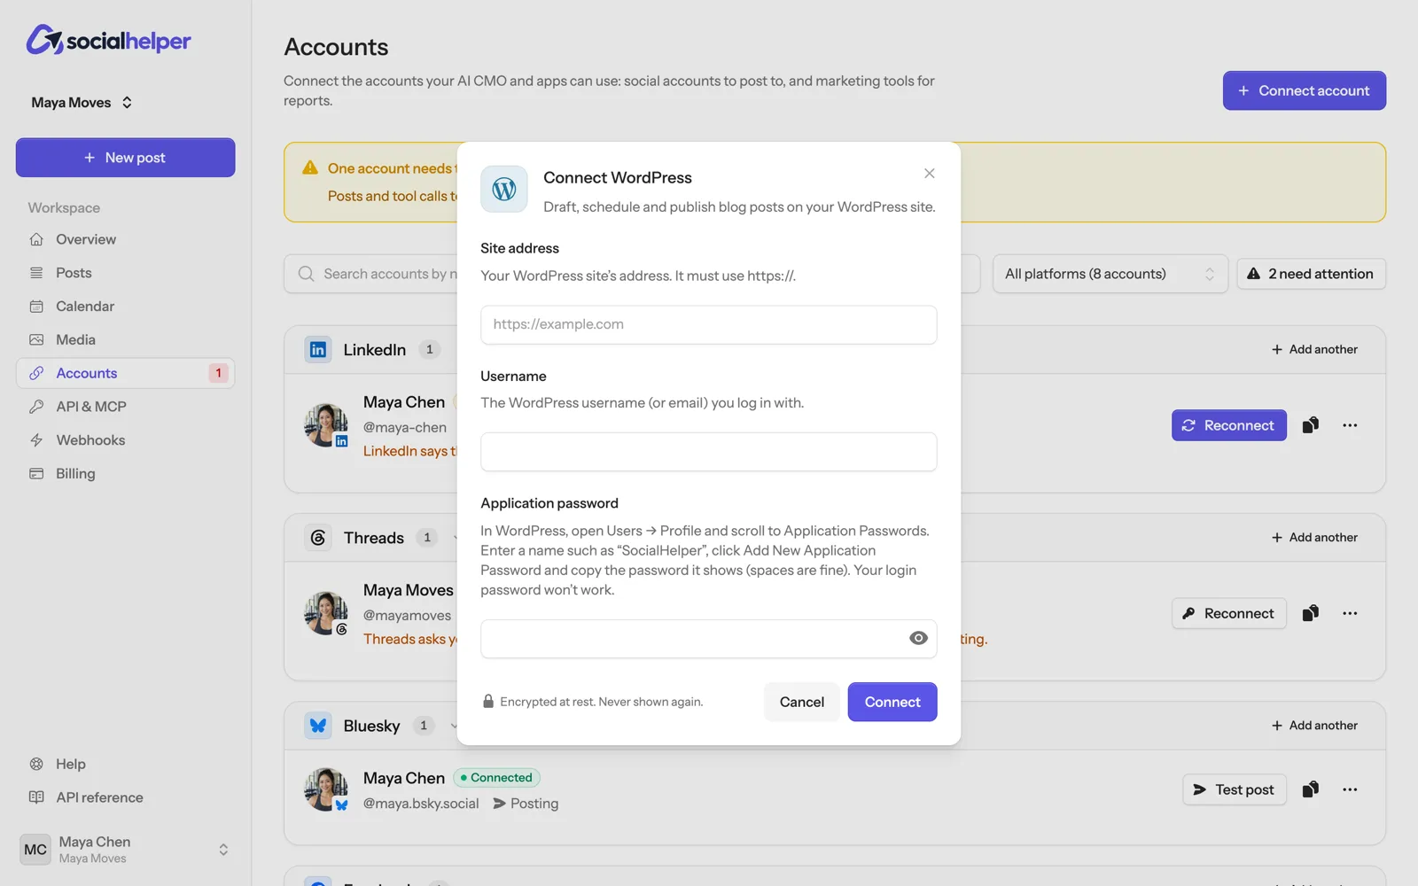Go to Posts in the sidebar
Image resolution: width=1418 pixels, height=886 pixels.
pos(125,273)
